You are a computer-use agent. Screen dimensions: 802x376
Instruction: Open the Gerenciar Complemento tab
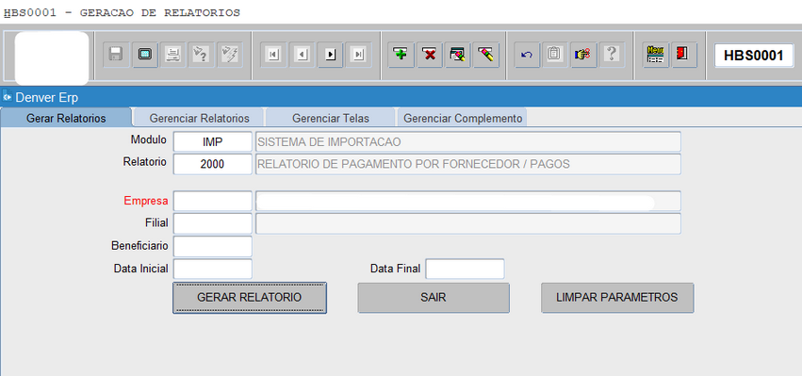coord(463,118)
